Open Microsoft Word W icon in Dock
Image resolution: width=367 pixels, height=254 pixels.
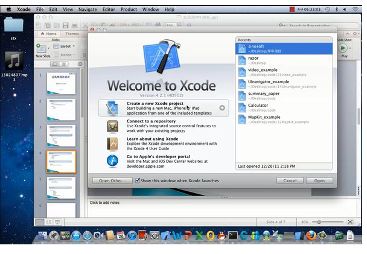[177, 235]
